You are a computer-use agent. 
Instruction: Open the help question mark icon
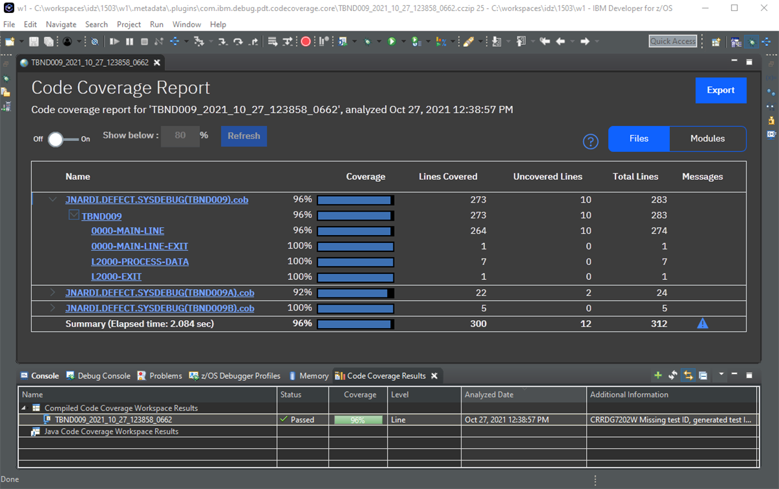pos(590,142)
